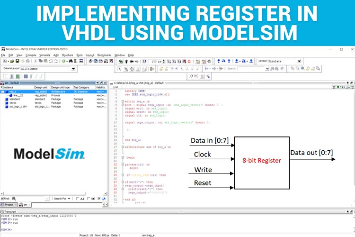This screenshot has width=355, height=237.
Task: Open the Search field dropdown arrow
Action: coord(267,69)
